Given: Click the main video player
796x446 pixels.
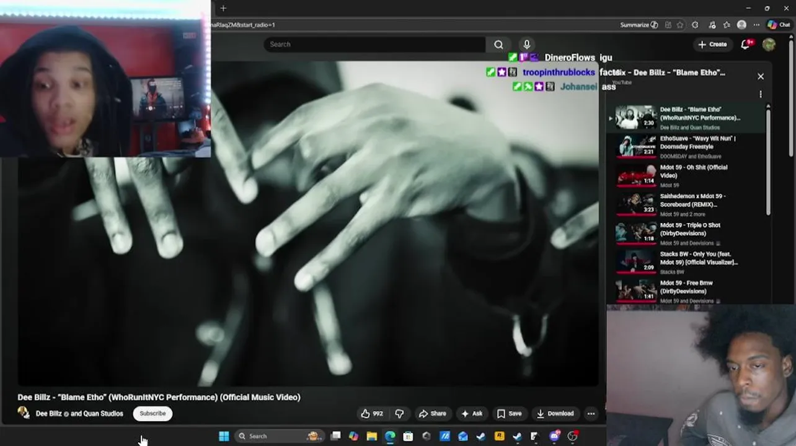Looking at the screenshot, I should [308, 223].
